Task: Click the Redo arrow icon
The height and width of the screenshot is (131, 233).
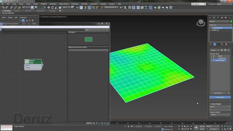Action: click(x=7, y=7)
